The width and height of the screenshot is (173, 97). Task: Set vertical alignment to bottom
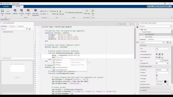point(162,57)
